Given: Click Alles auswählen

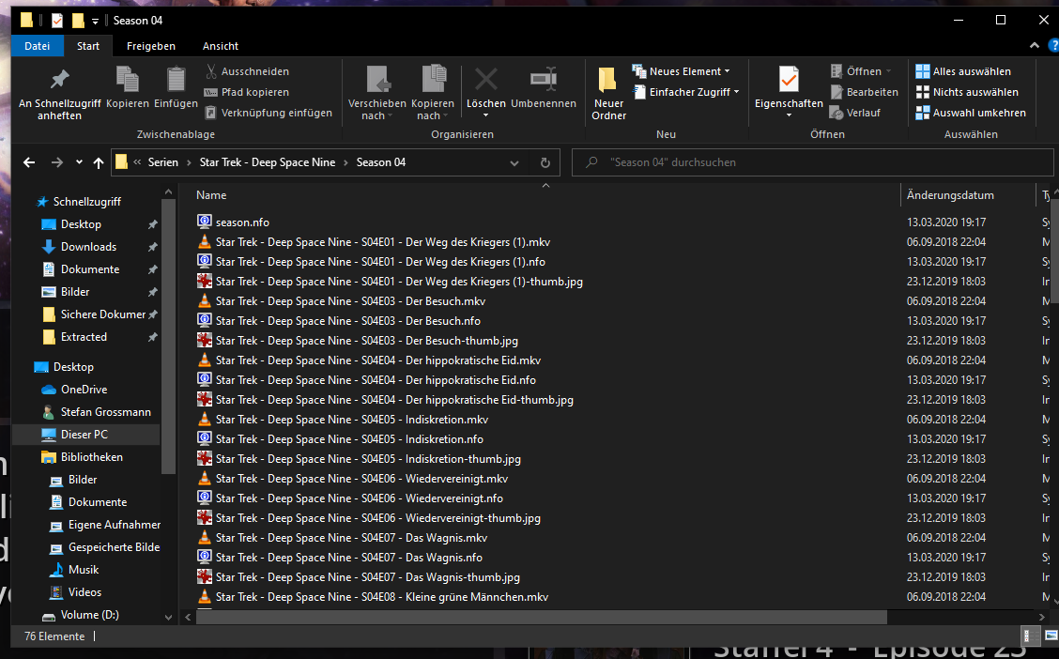Looking at the screenshot, I should tap(964, 71).
